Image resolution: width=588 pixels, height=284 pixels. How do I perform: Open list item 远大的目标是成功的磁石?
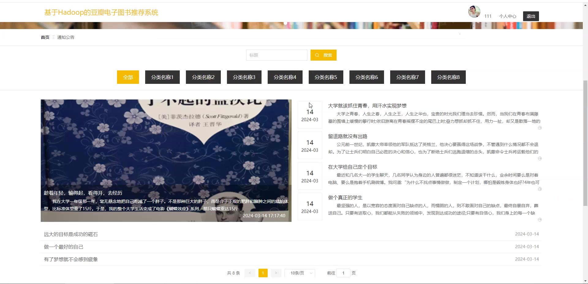point(71,234)
